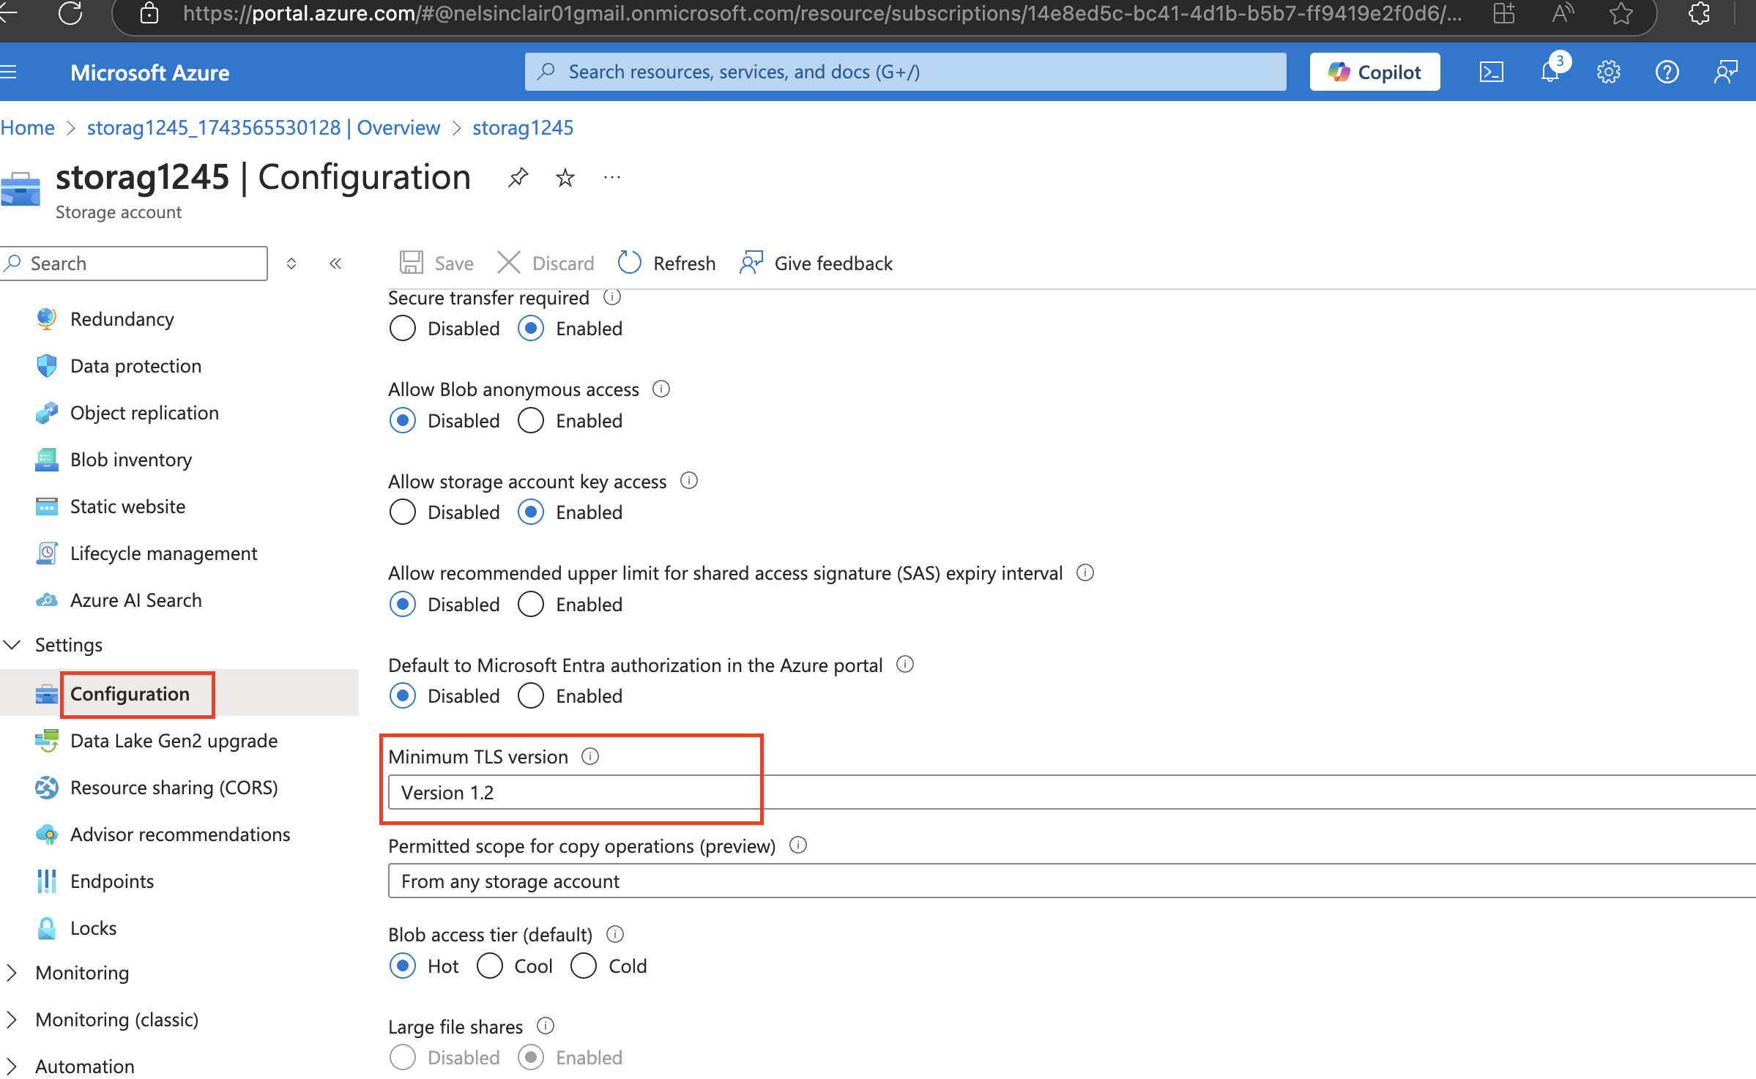Show info for SAS expiry interval
Screen dimensions: 1756x1079
(x=1085, y=572)
